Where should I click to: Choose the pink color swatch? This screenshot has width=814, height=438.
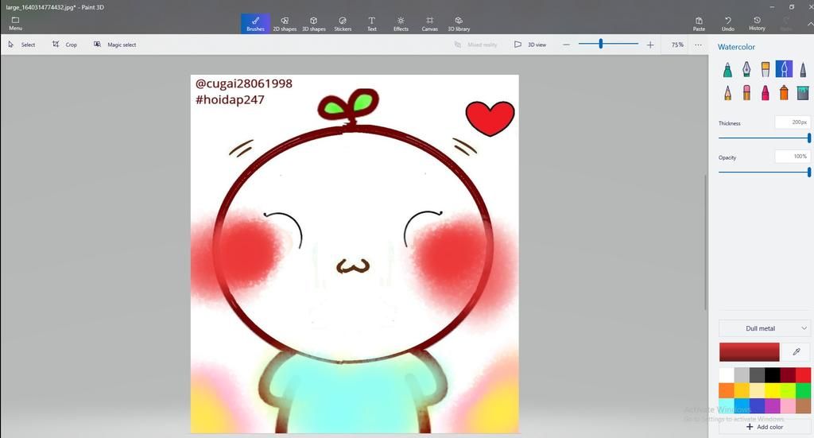[788, 405]
